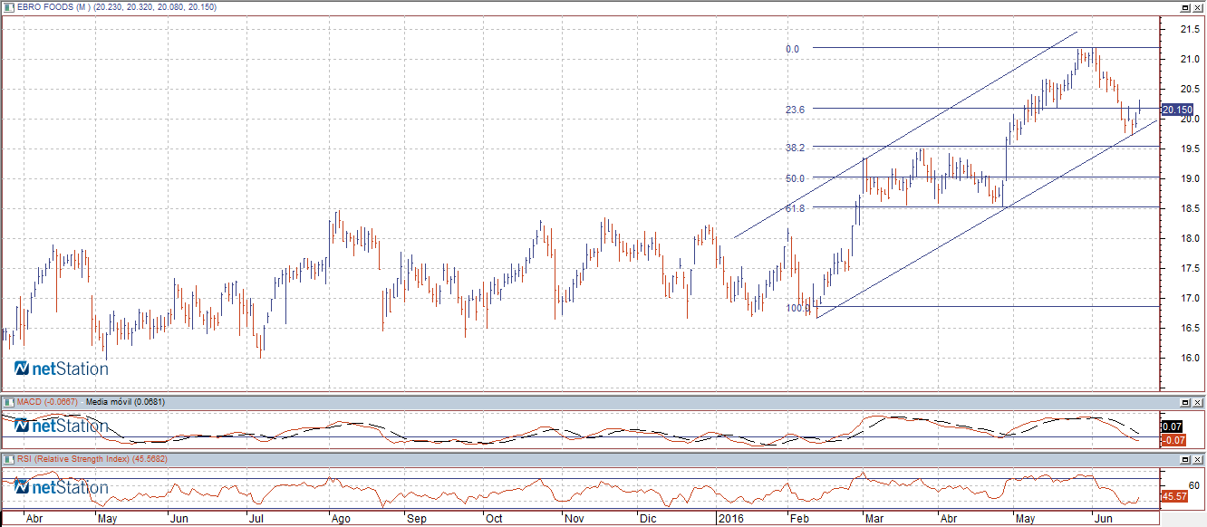Click the 2016 year marker on time axis
The width and height of the screenshot is (1207, 527).
[729, 520]
